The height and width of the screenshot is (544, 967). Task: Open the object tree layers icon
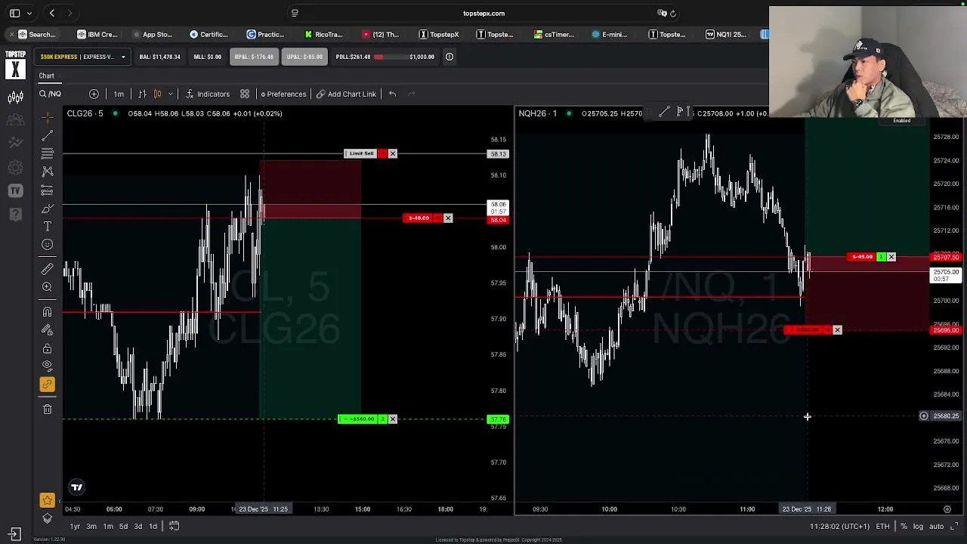tap(47, 518)
